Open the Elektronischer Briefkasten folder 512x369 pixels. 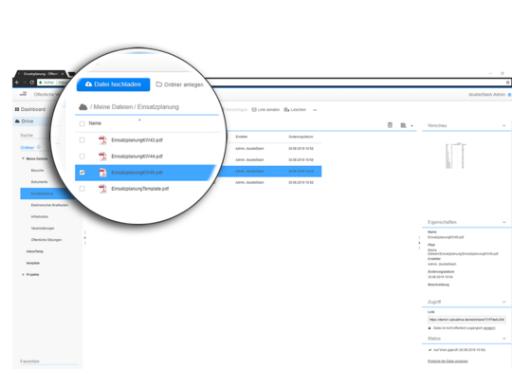click(x=49, y=205)
